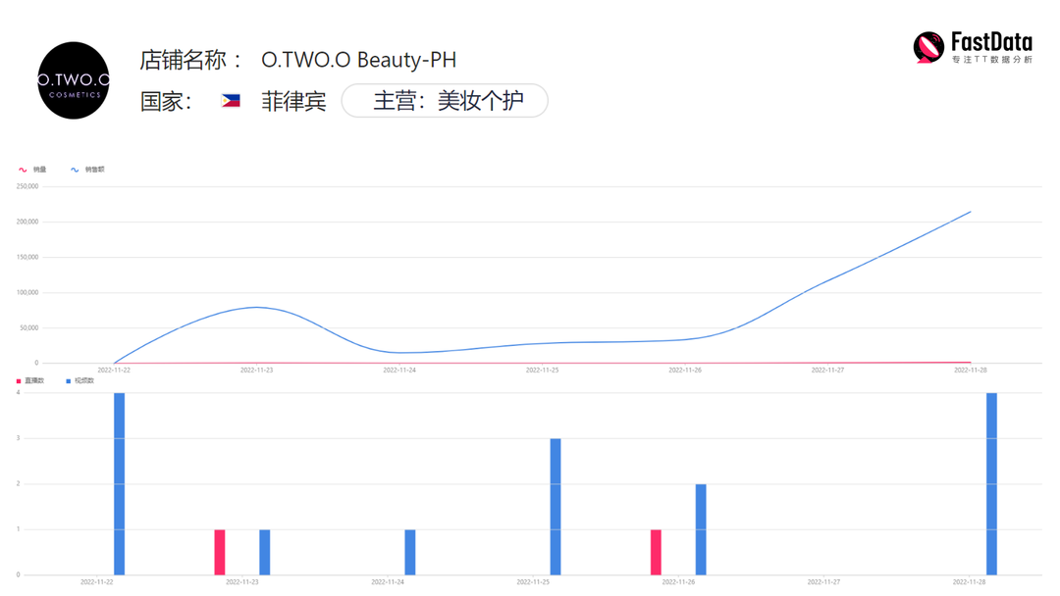This screenshot has height=596, width=1060.
Task: Select the blue video bar for 2022-11-23
Action: coord(265,552)
